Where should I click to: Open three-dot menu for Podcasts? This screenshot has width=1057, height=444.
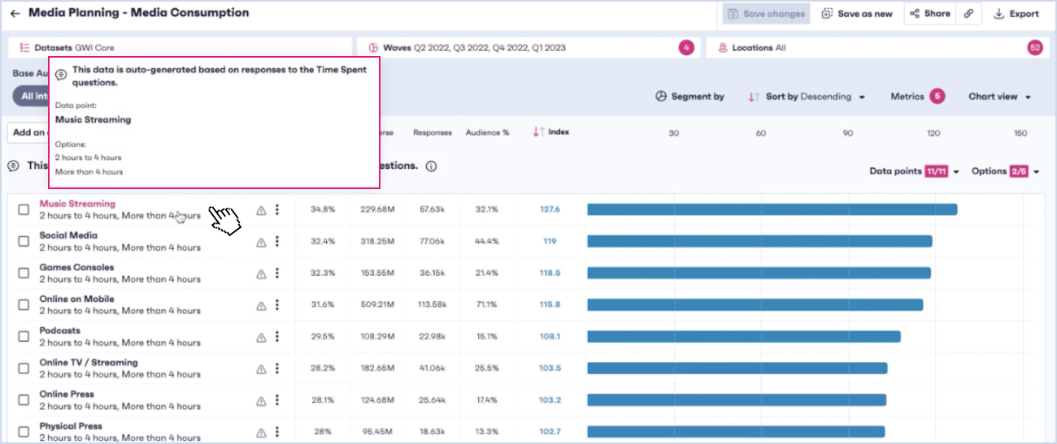click(x=277, y=336)
